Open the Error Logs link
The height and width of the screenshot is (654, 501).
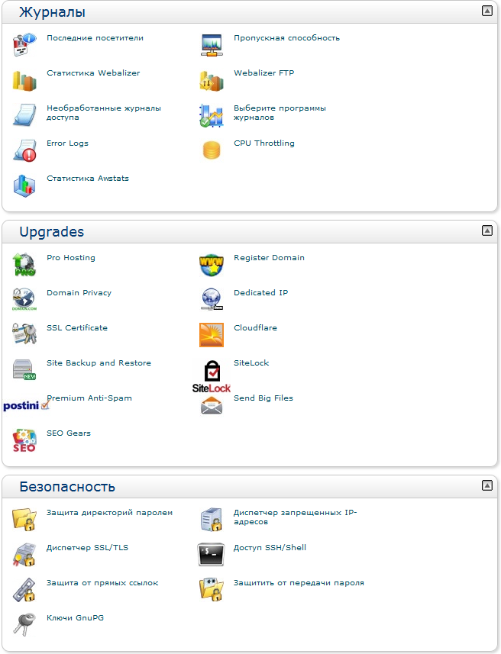[67, 143]
